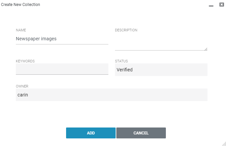The image size is (226, 146).
Task: Click the dialog's bottom-right resize grip
Action: coord(224,144)
